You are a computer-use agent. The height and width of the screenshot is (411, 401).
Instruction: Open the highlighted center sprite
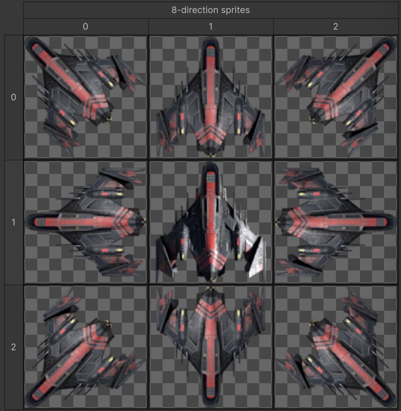(210, 222)
